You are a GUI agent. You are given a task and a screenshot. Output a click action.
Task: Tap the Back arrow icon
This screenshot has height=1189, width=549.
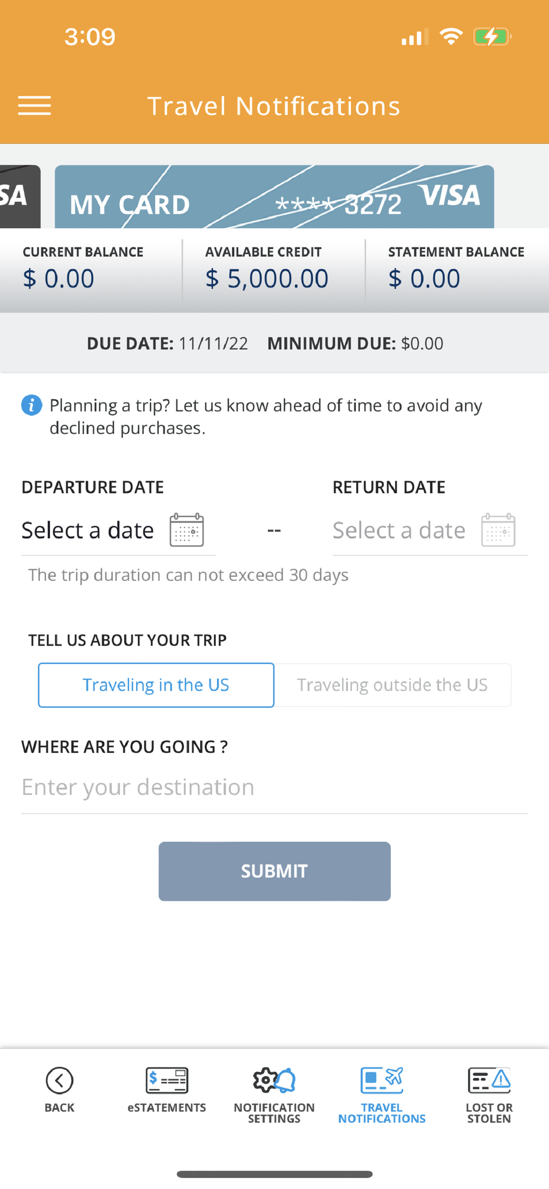tap(60, 1081)
